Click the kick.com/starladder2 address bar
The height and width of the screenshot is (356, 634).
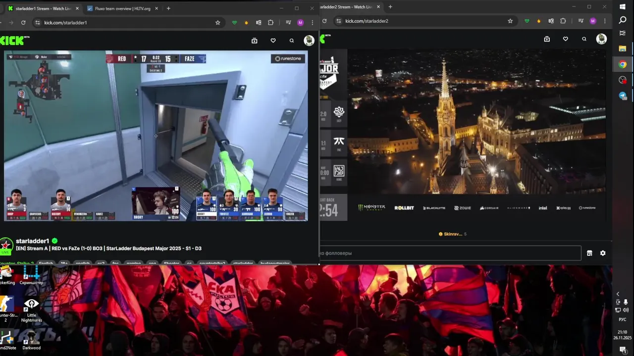[425, 21]
